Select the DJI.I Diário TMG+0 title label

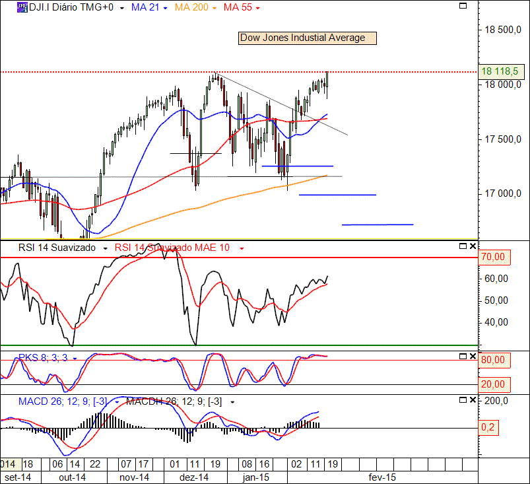[71, 7]
